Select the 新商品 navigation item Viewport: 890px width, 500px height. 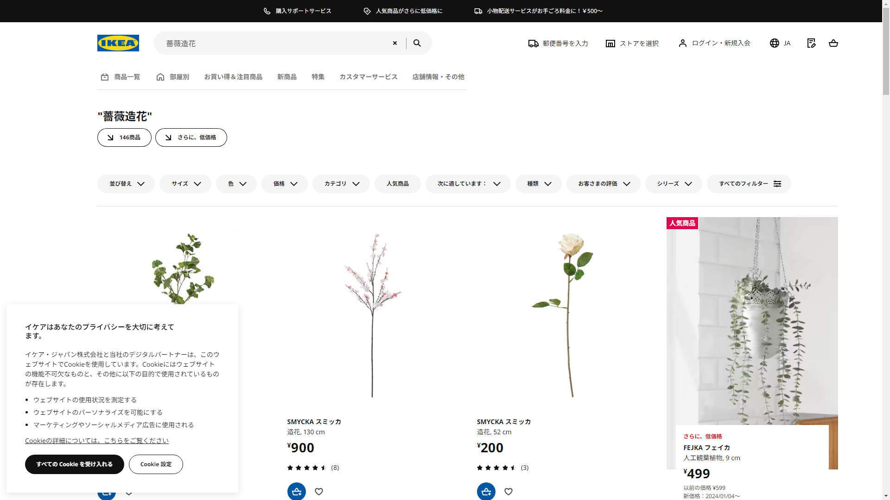coord(286,77)
